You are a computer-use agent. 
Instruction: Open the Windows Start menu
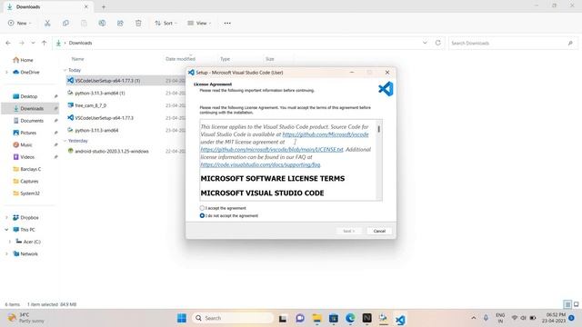point(182,318)
